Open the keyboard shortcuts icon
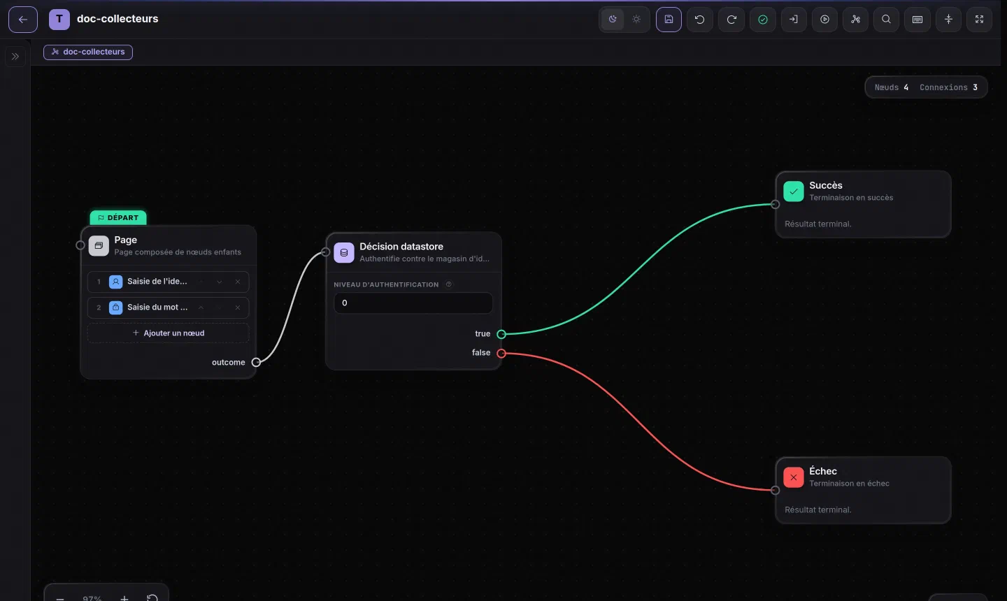This screenshot has height=601, width=1007. tap(917, 20)
